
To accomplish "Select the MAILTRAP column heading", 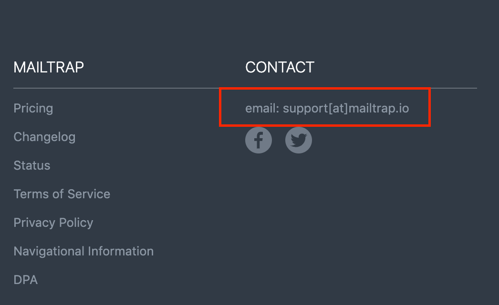I will [49, 67].
